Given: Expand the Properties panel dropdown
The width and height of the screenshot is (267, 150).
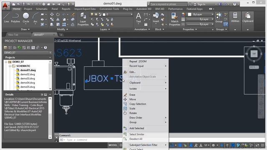Looking at the screenshot, I should click(190, 29).
